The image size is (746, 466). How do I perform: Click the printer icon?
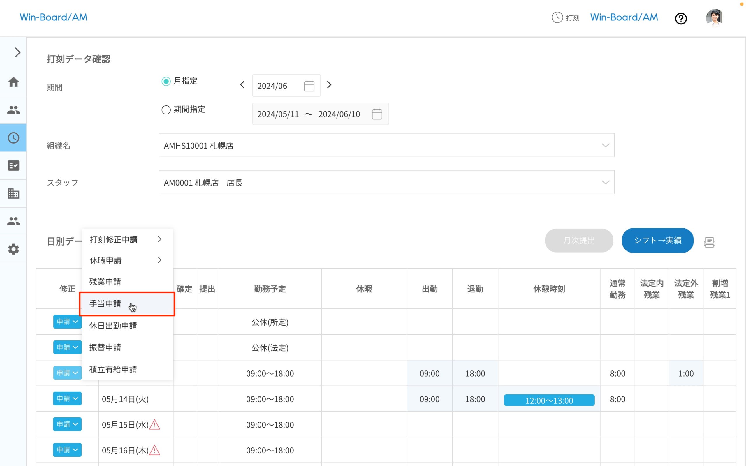click(709, 242)
